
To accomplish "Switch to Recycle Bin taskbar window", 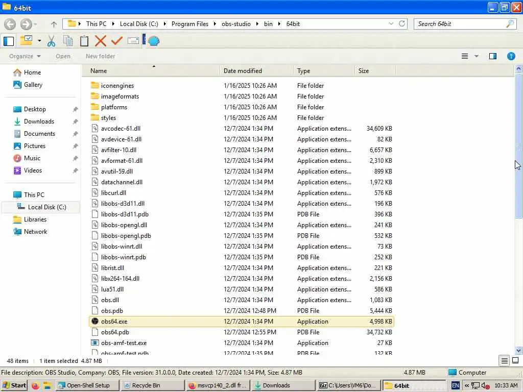I will click(152, 386).
